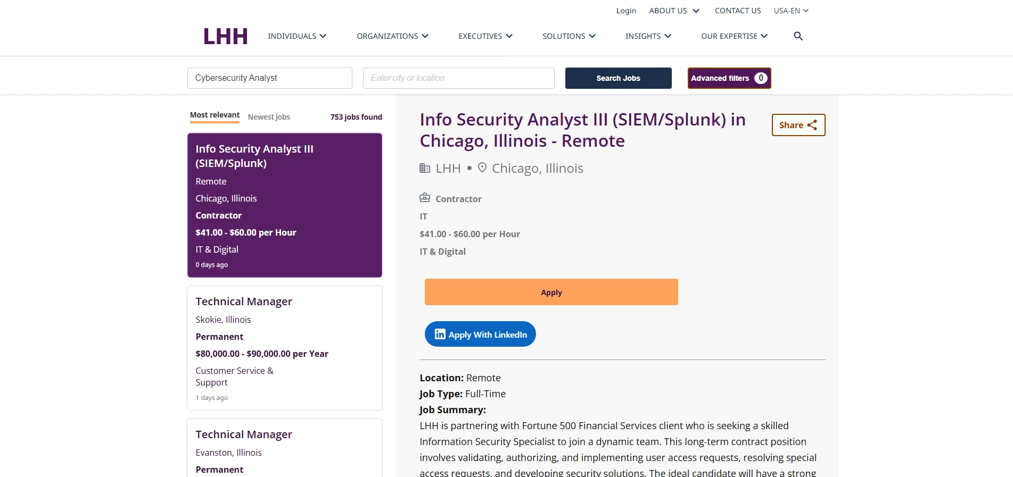The image size is (1013, 477).
Task: Select the Info Security Analyst III job card
Action: (285, 205)
